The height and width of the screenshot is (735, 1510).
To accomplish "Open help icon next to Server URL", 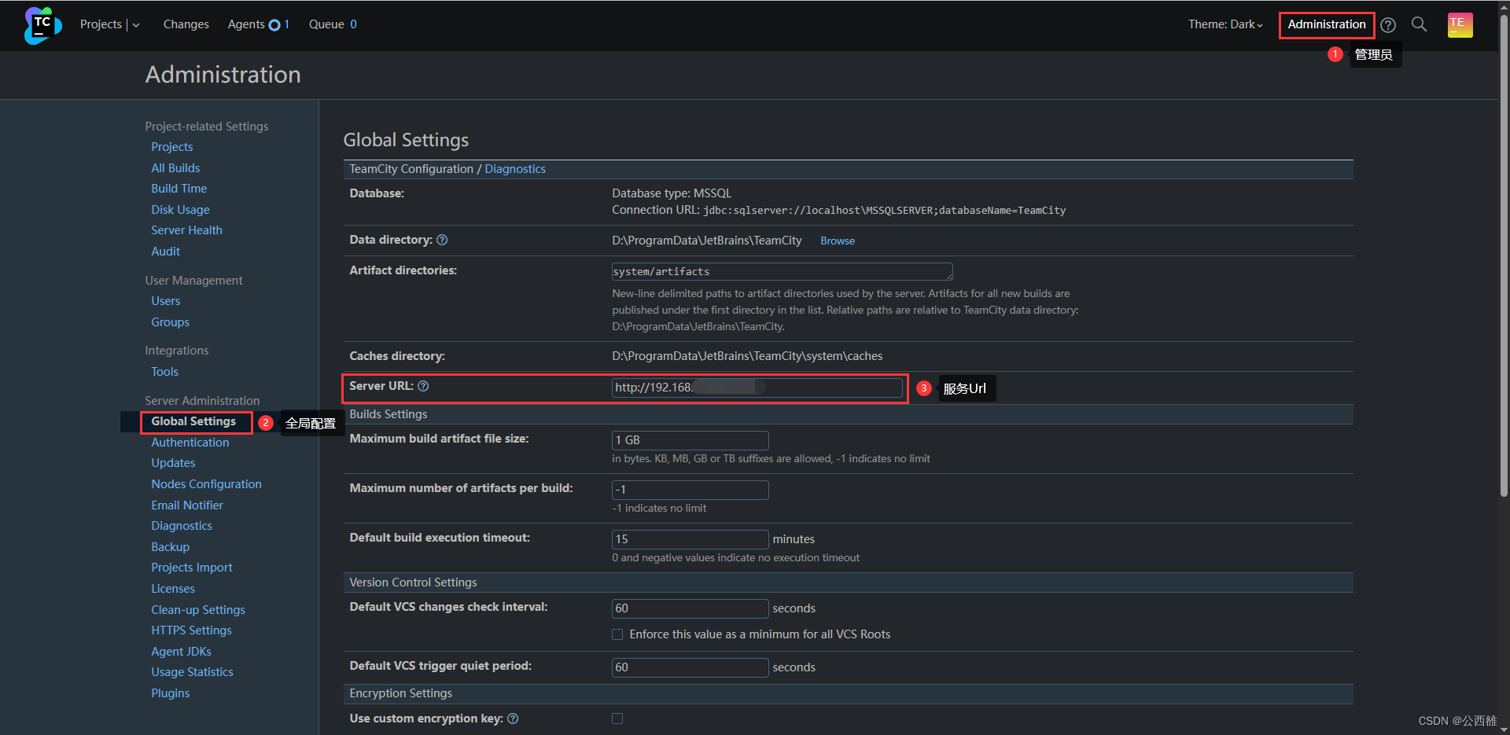I will 423,386.
